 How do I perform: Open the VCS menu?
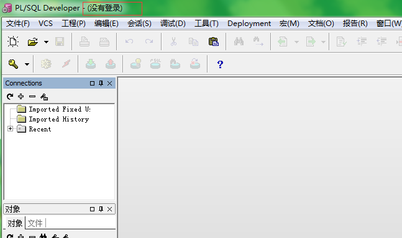pyautogui.click(x=45, y=24)
